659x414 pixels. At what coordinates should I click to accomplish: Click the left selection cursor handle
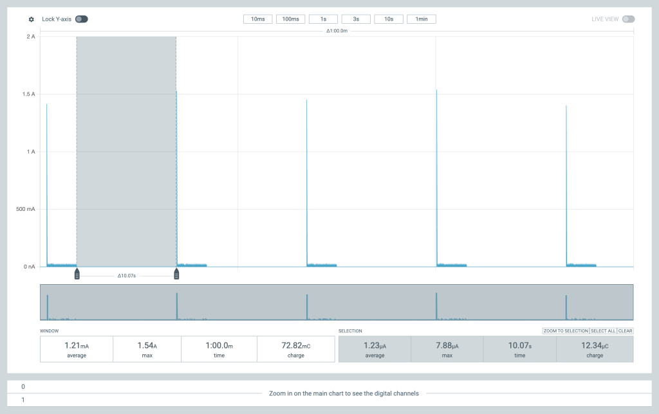(x=77, y=275)
